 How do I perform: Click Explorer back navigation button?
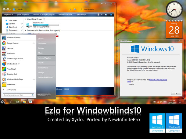tap(4, 9)
